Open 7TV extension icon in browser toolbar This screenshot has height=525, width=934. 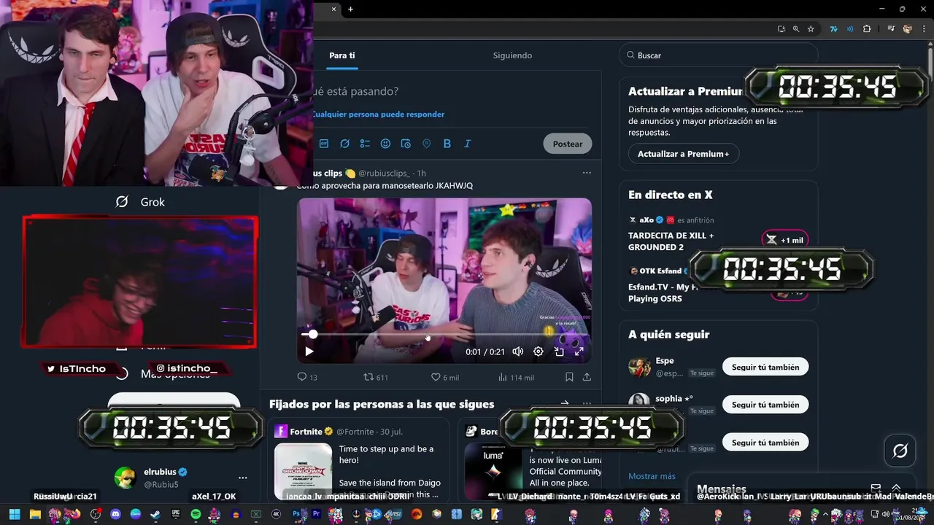pyautogui.click(x=833, y=29)
